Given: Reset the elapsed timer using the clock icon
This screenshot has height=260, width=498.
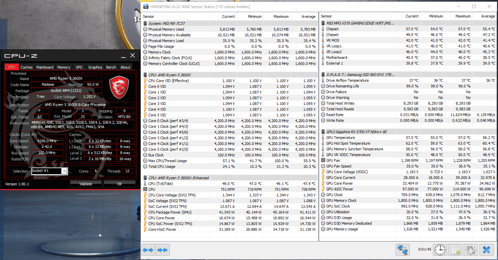Looking at the screenshot, I should point(440,250).
